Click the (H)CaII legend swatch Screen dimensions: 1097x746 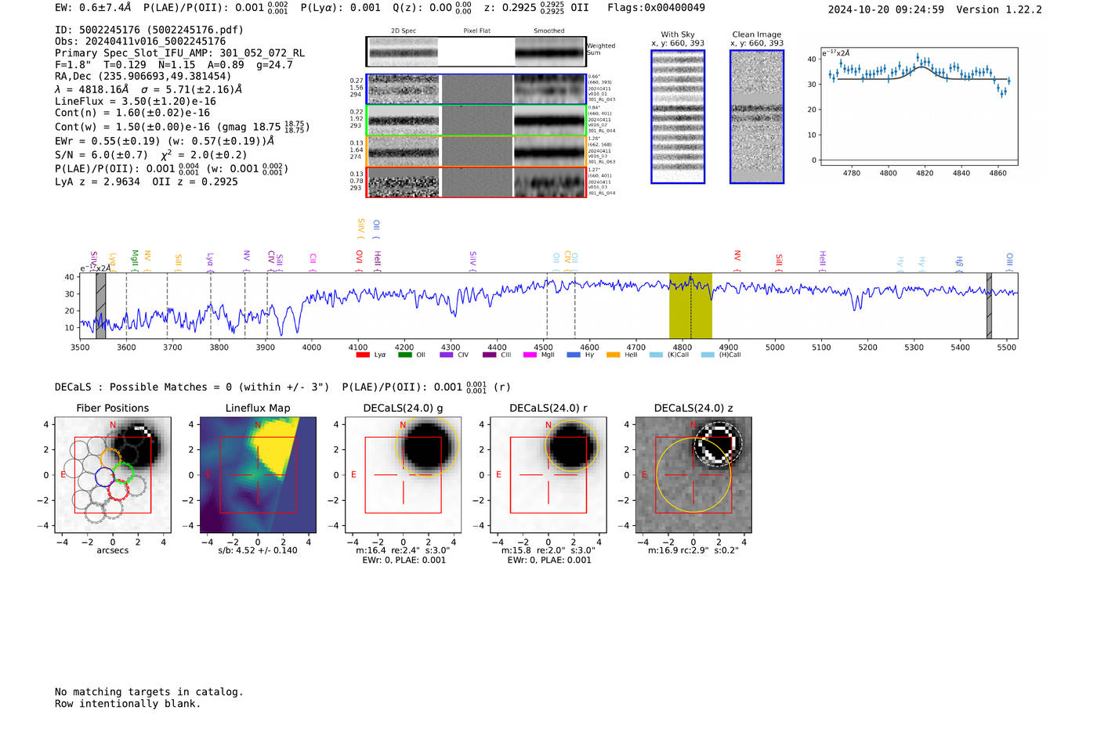point(708,355)
